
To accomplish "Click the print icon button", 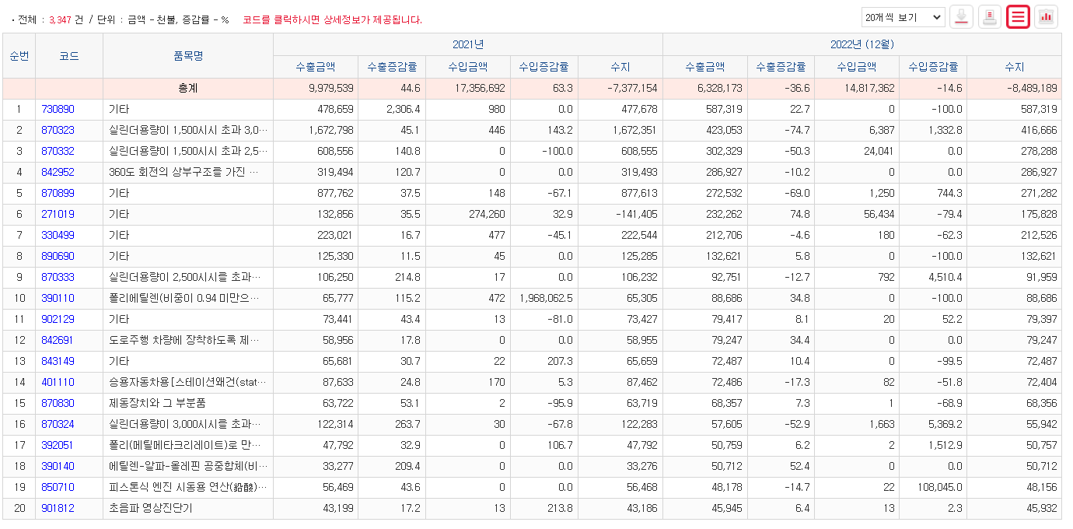I will point(990,16).
